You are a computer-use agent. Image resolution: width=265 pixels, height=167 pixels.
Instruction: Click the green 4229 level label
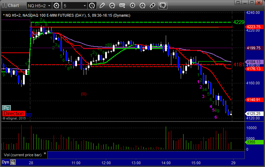pyautogui.click(x=239, y=22)
